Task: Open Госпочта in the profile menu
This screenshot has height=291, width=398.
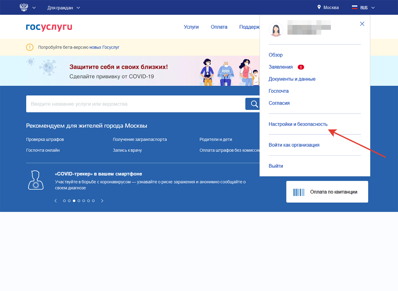Action: 279,91
